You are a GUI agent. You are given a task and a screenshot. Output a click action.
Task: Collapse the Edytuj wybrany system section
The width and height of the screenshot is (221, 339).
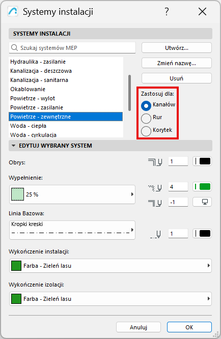click(x=13, y=146)
